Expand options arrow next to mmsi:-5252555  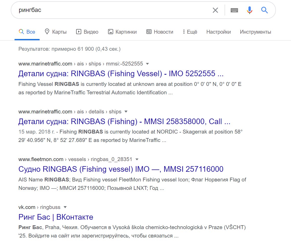coord(147,64)
